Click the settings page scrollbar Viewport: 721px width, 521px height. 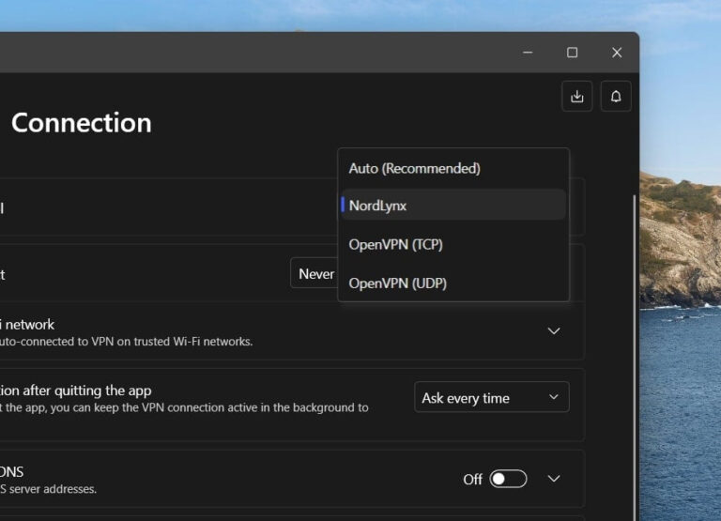635,357
